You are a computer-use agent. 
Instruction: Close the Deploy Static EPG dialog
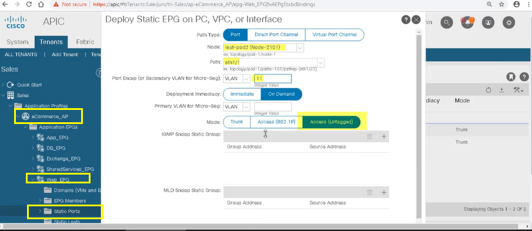point(416,19)
